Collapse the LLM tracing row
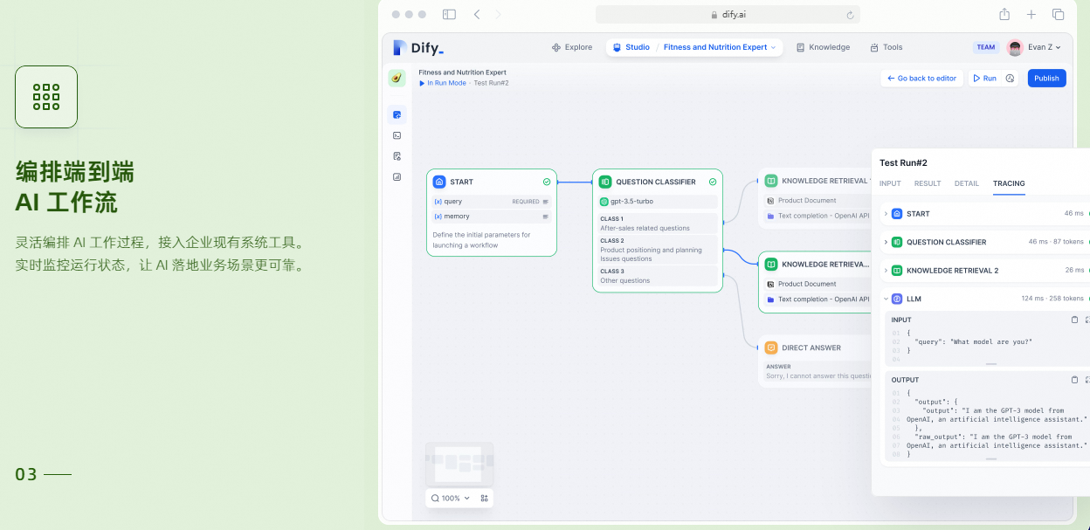 [x=886, y=299]
